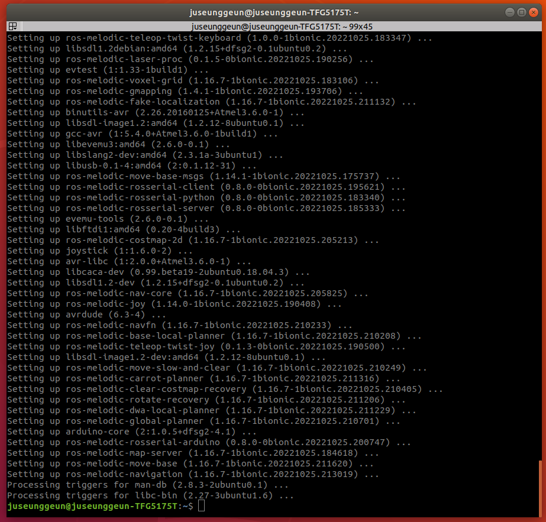
Task: Click the line 'Setting up ros-melodic-rosserial-client'
Action: [206, 187]
